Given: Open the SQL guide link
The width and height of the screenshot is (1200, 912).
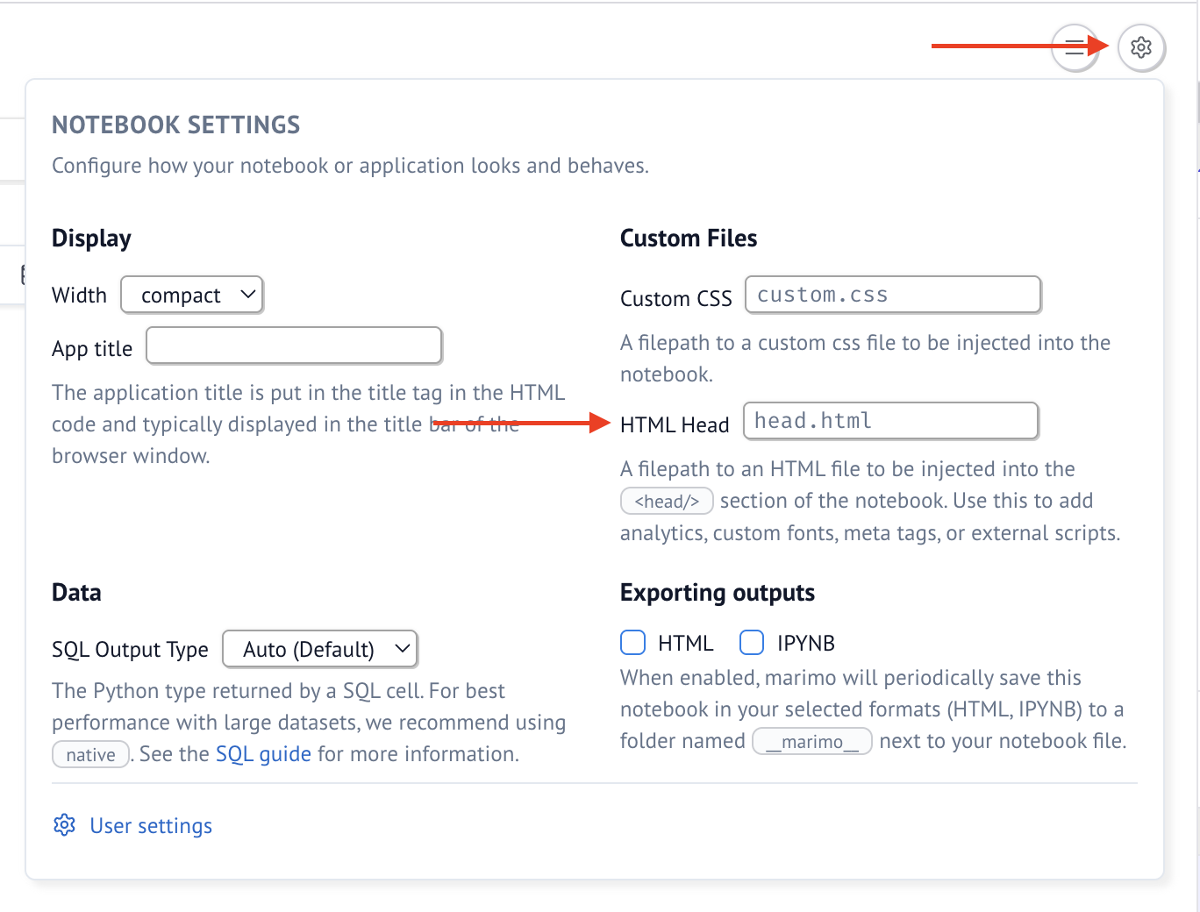Looking at the screenshot, I should [263, 754].
